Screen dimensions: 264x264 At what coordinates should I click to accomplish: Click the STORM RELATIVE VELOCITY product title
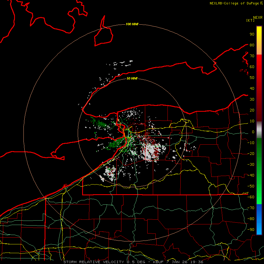point(94,262)
